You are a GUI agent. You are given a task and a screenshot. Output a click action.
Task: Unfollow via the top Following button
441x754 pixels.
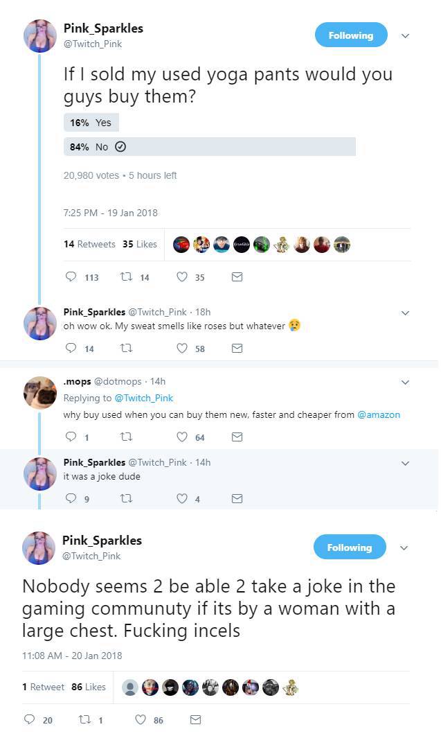[351, 34]
